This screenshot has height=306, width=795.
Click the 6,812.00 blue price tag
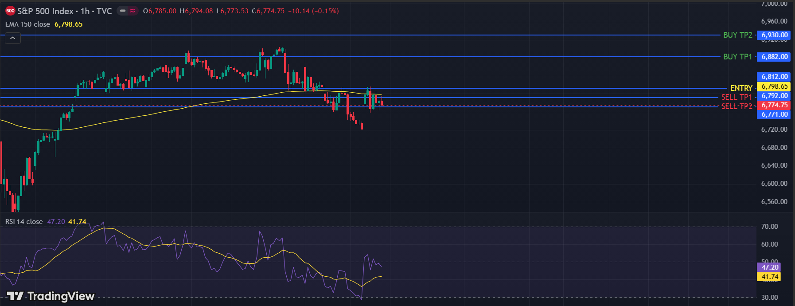(x=774, y=77)
